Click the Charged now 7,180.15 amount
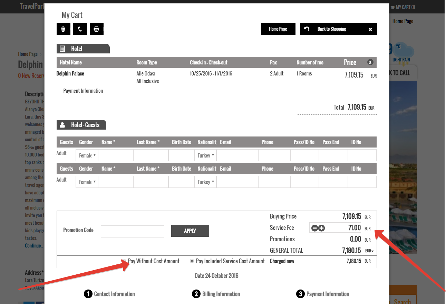Image resolution: width=446 pixels, height=304 pixels. [354, 261]
